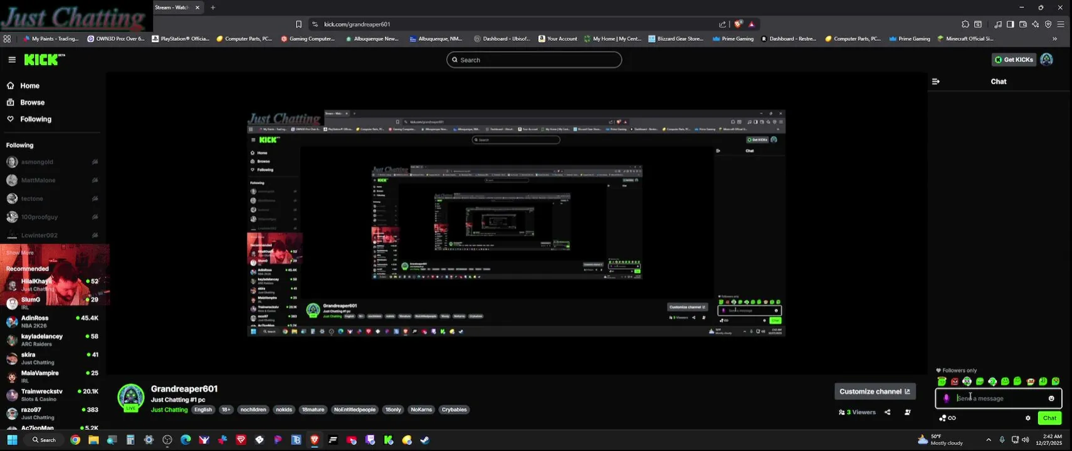This screenshot has width=1072, height=451.
Task: Click the 18+ tag
Action: (226, 410)
